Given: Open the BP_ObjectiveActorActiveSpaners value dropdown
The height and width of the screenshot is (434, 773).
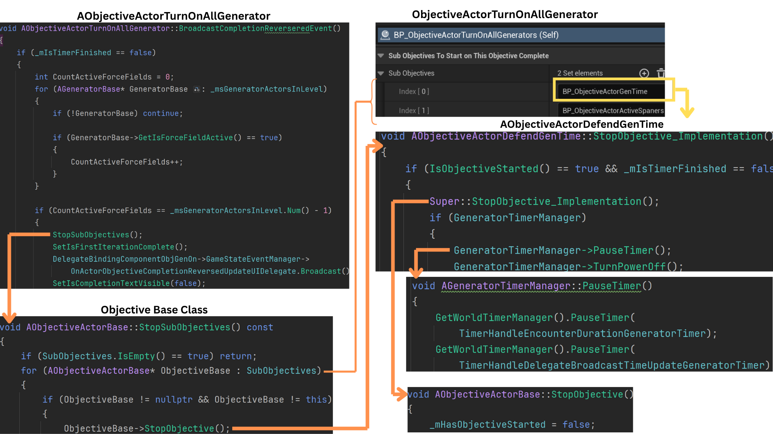Looking at the screenshot, I should [x=612, y=111].
